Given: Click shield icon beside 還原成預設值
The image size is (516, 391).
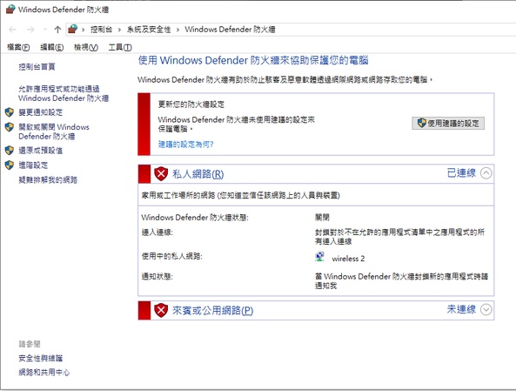Looking at the screenshot, I should 10,151.
